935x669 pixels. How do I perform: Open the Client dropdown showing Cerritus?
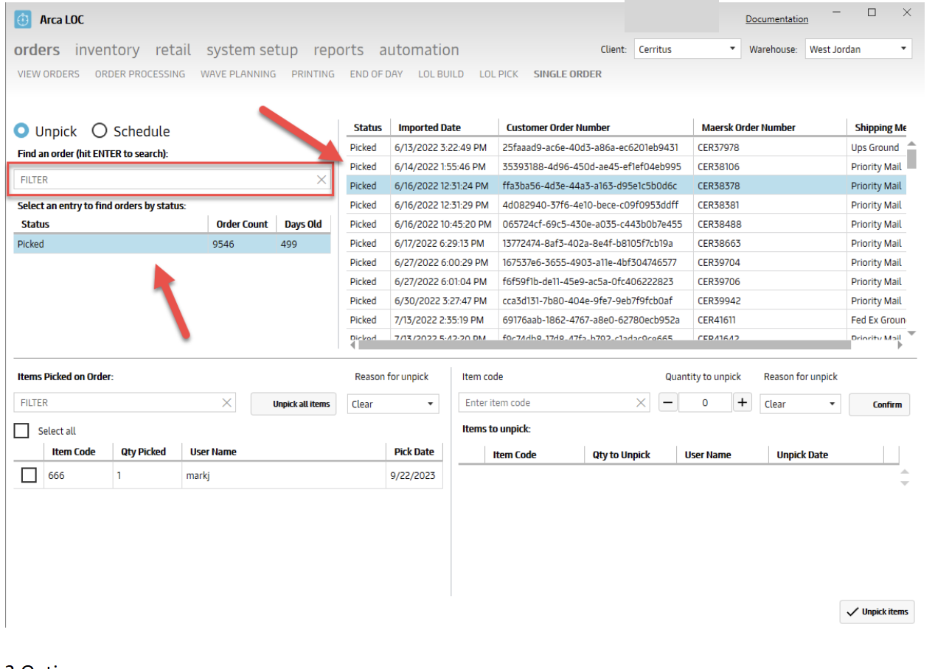click(x=687, y=49)
